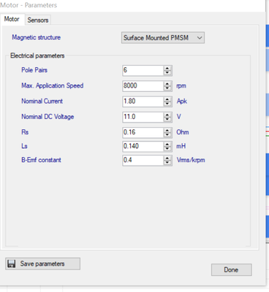This screenshot has height=292, width=269.
Task: Increase Pole Pairs with up arrow
Action: (167, 69)
